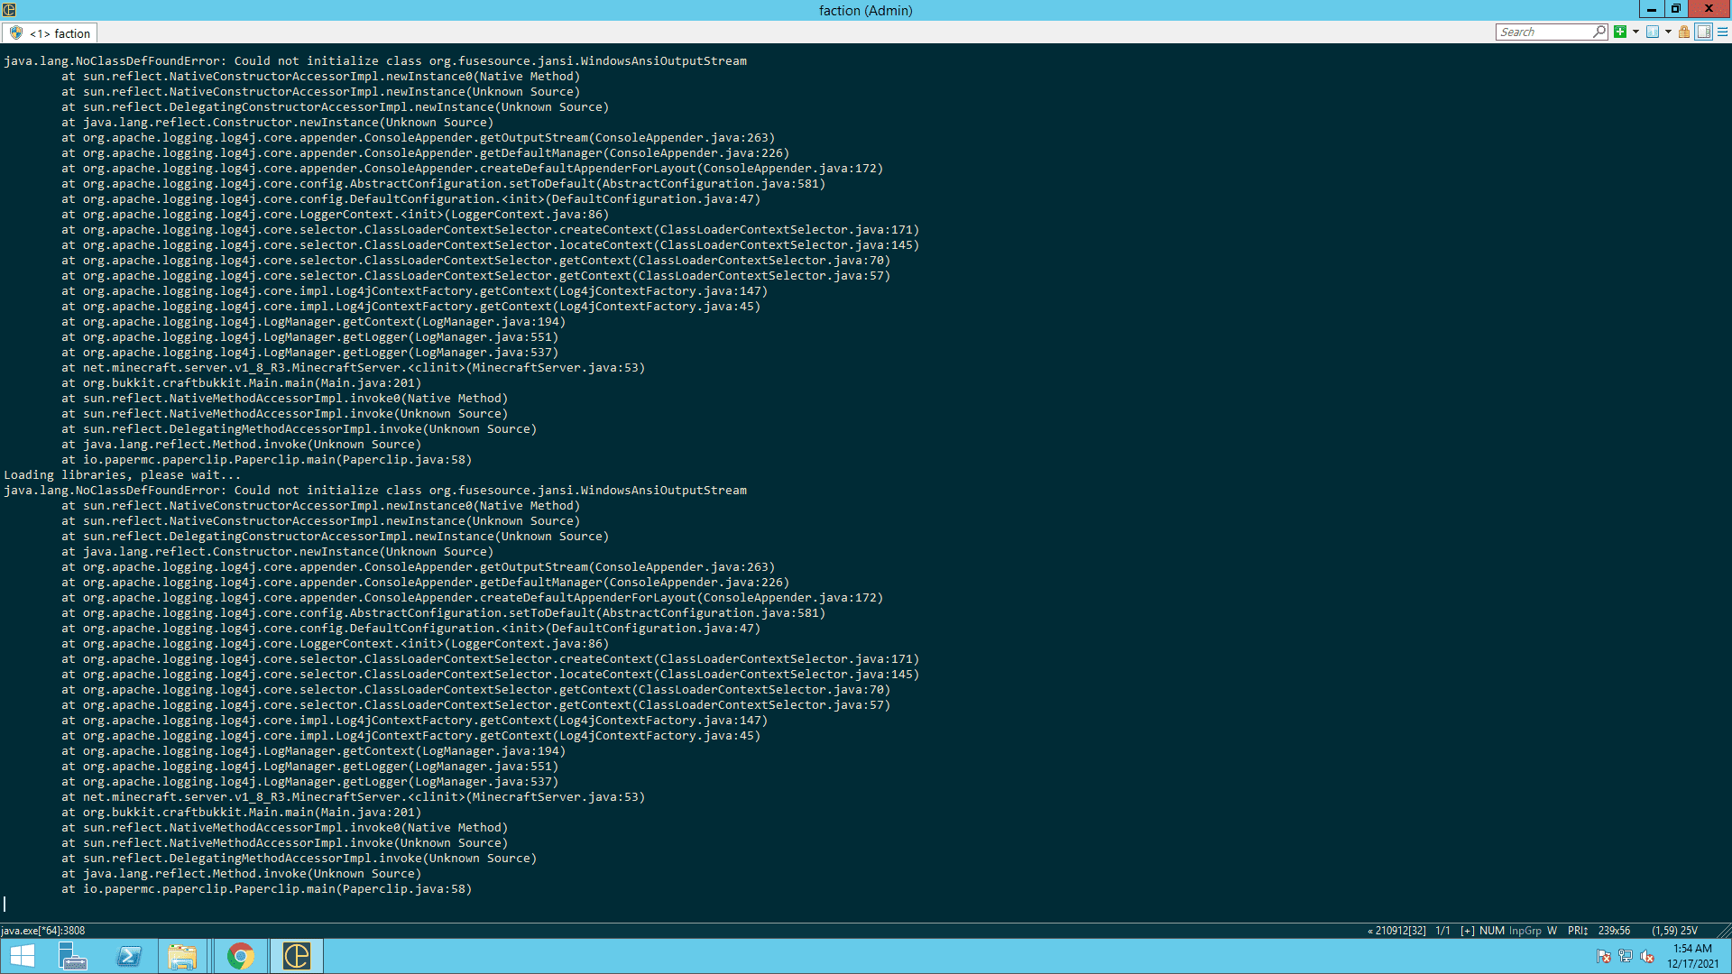Open the new console dropdown arrow
The image size is (1732, 974).
(1635, 32)
